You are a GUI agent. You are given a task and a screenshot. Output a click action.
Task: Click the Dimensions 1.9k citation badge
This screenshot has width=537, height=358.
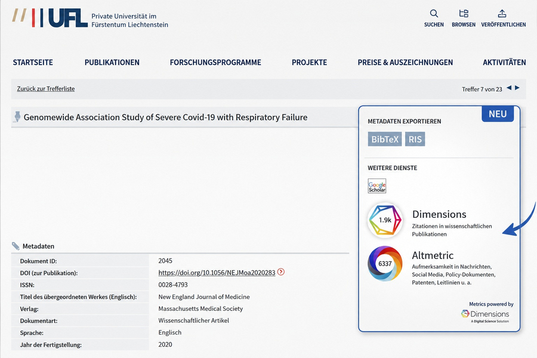click(385, 220)
